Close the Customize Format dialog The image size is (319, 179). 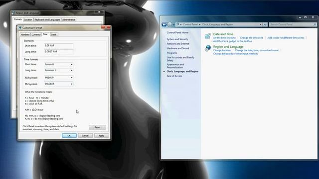pos(106,27)
